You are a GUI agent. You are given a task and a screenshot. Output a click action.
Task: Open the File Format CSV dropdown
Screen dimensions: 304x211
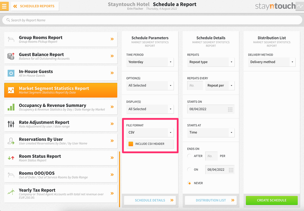click(150, 132)
